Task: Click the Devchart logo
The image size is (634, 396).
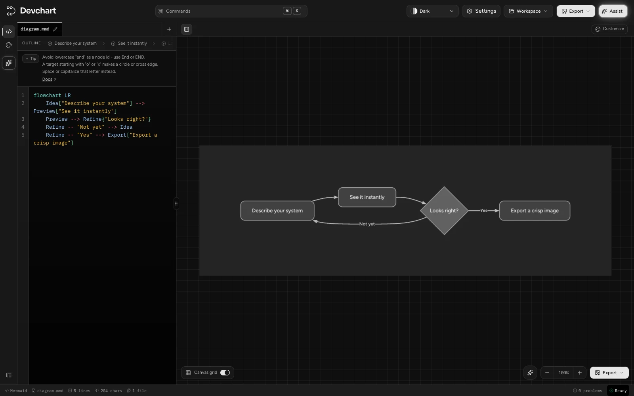Action: pos(31,11)
